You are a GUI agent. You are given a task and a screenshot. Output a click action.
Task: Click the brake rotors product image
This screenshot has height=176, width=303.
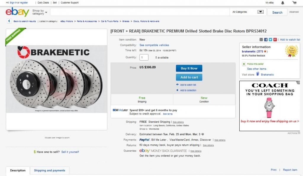tap(57, 80)
